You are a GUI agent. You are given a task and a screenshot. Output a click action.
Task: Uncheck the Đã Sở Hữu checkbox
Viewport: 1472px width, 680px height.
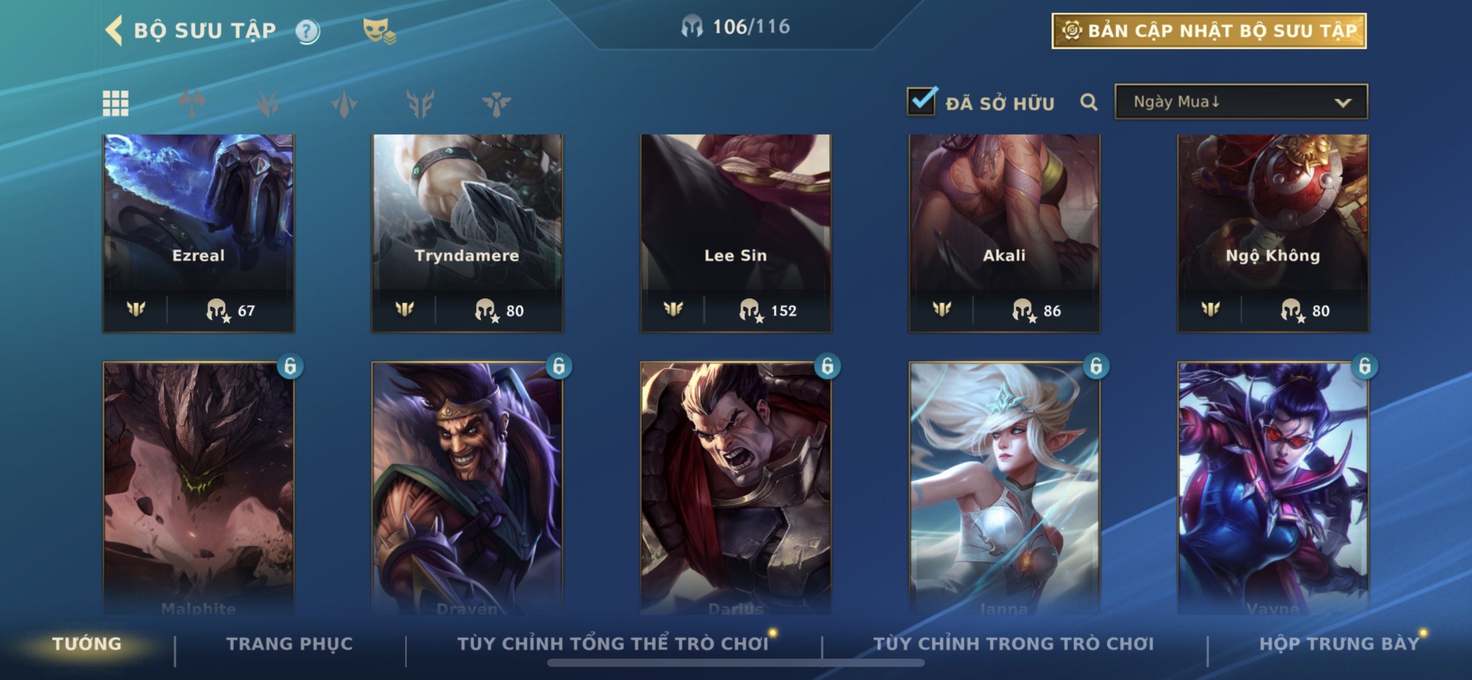(921, 102)
